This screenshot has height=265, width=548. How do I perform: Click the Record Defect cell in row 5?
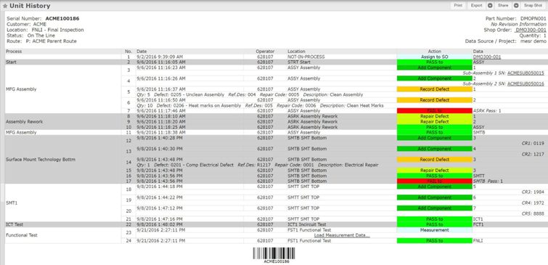(x=435, y=89)
